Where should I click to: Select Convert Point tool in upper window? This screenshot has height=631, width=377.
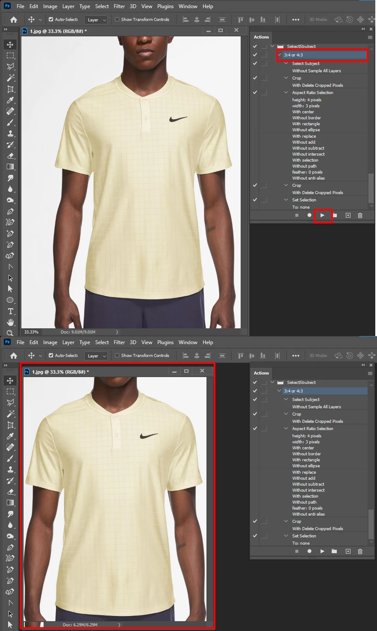tap(10, 267)
